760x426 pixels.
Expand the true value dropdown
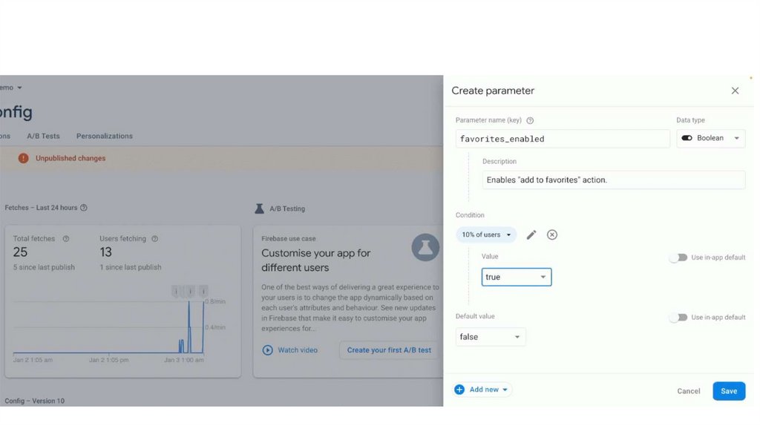517,277
